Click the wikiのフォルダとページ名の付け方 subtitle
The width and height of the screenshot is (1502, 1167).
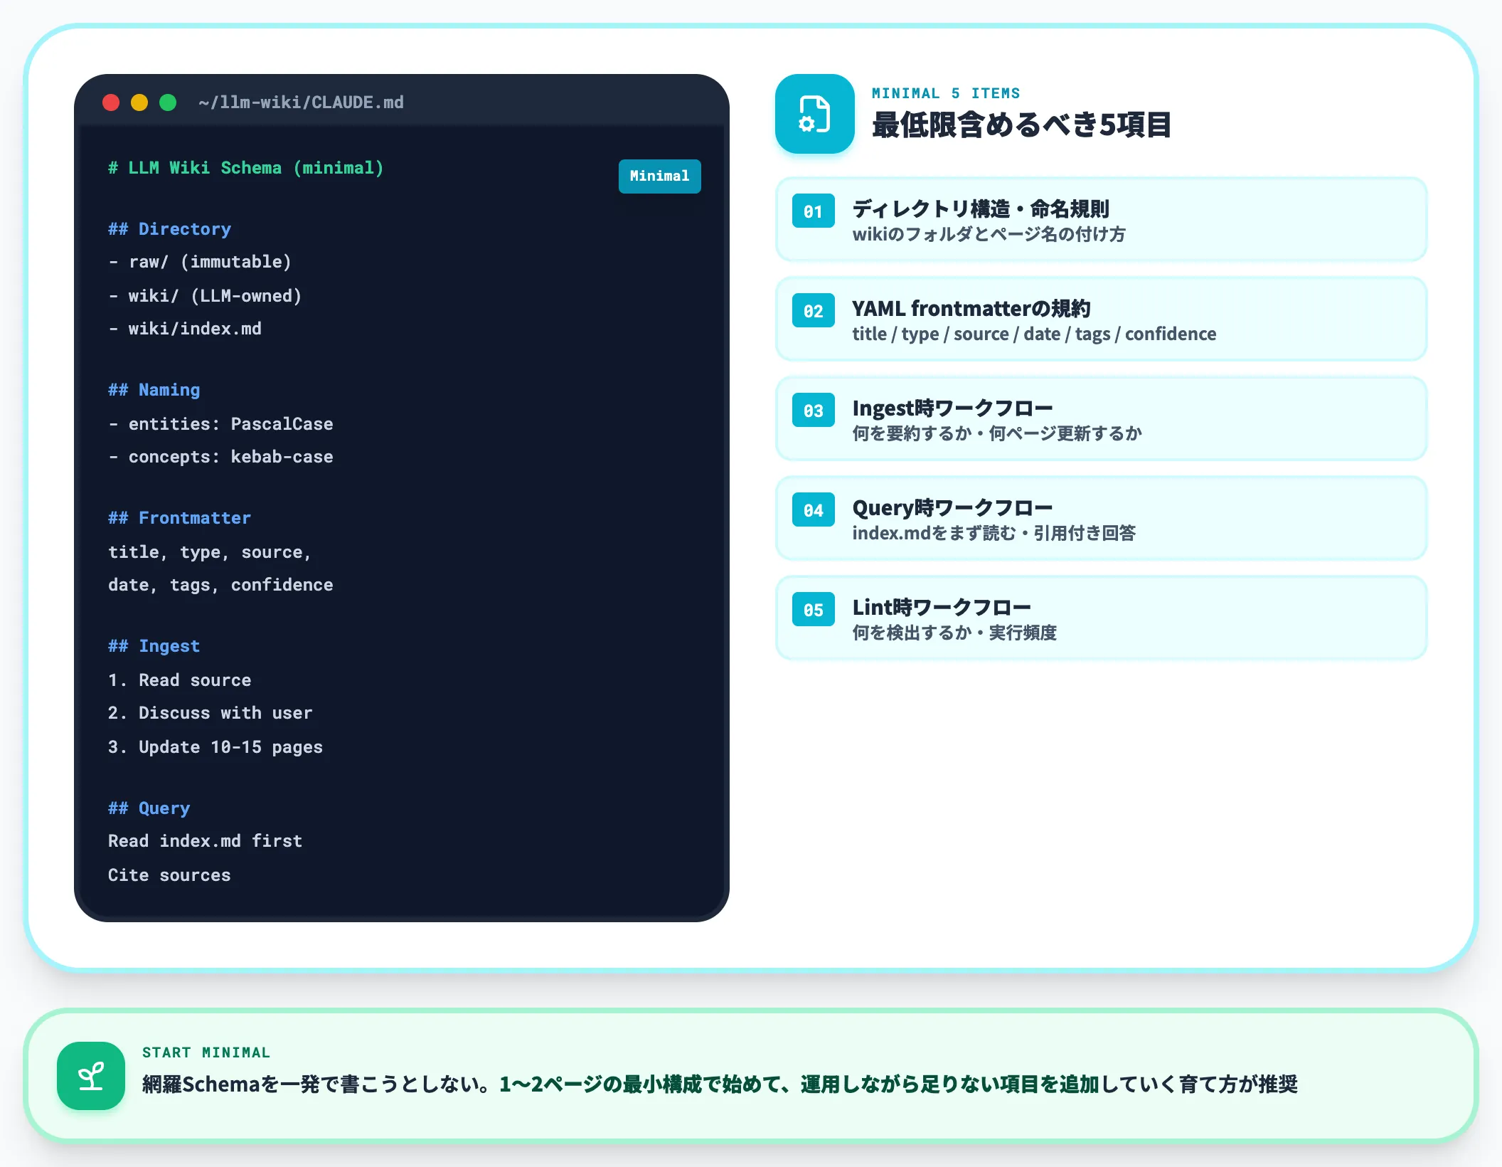989,234
